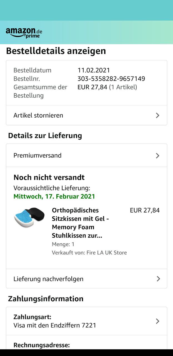Screen dimensions: 173x356
Task: Open the seat cushion product thumbnail
Action: click(x=29, y=217)
